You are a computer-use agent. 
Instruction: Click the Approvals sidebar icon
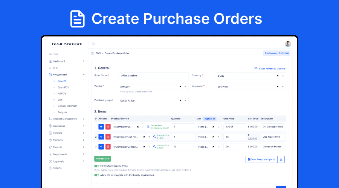coord(50,161)
